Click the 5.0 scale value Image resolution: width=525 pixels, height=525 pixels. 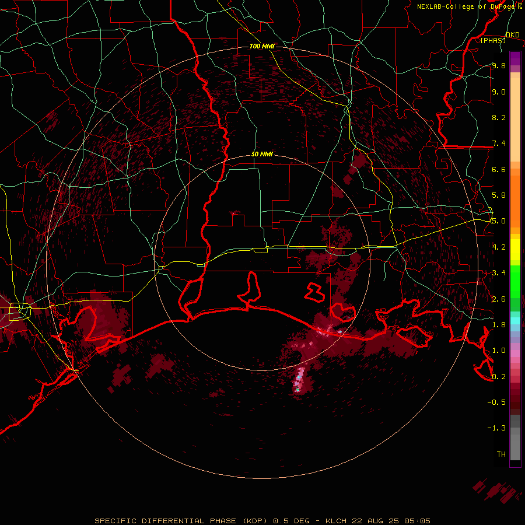point(499,221)
